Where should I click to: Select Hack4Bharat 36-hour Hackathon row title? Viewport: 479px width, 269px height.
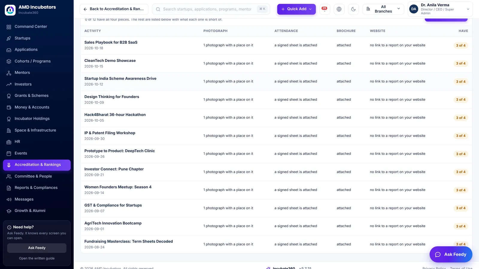(115, 115)
